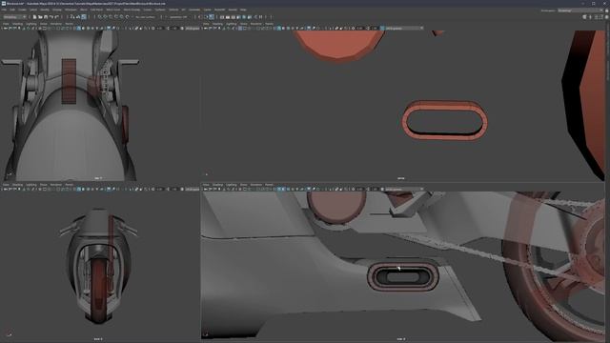Show the Modeling Toolkit sidebar icon

click(x=584, y=17)
